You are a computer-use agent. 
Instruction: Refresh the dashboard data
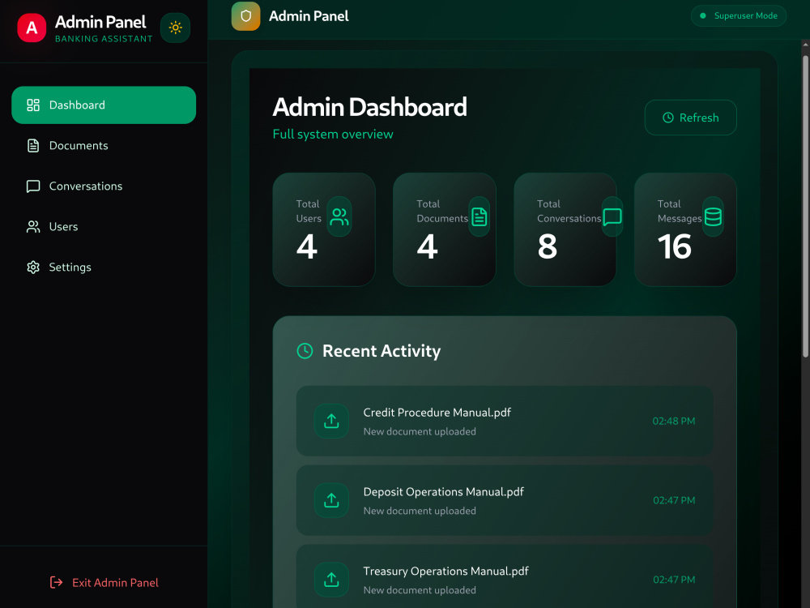coord(691,118)
